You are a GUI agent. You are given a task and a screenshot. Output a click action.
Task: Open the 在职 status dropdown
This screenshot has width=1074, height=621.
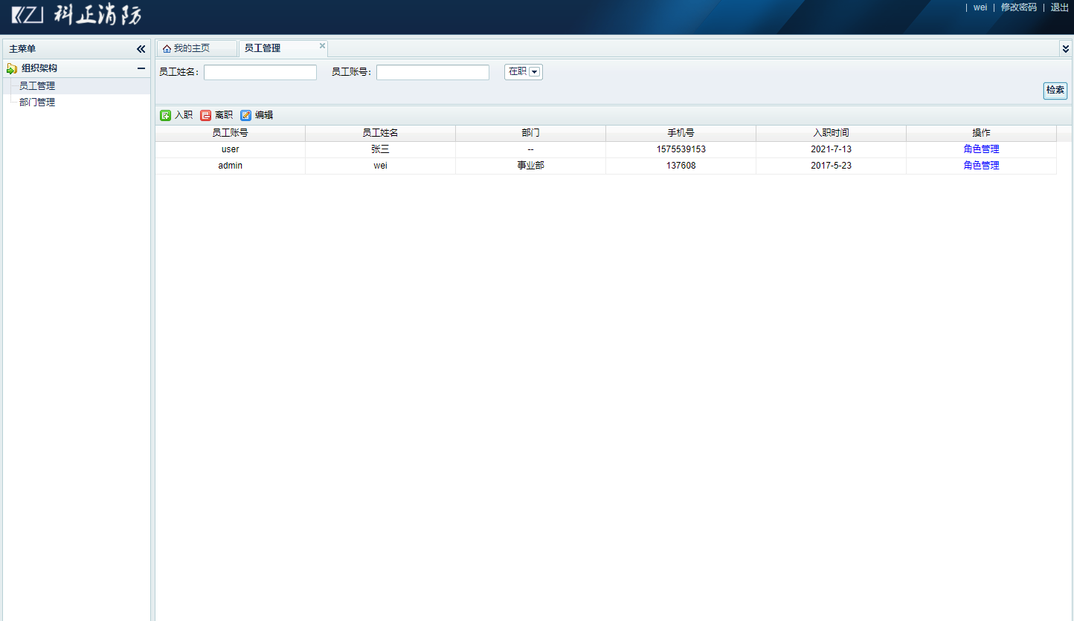pos(534,72)
